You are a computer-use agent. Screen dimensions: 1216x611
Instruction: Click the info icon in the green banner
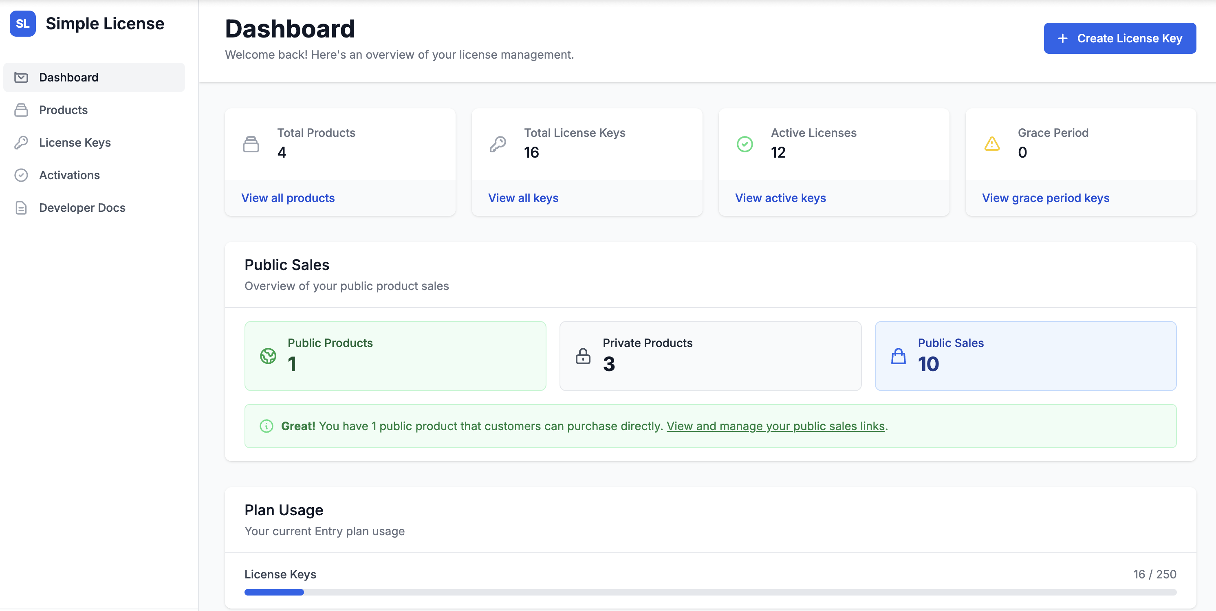pos(266,426)
